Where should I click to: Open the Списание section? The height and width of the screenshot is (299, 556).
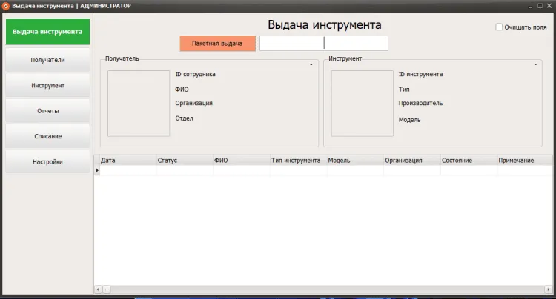pyautogui.click(x=47, y=137)
